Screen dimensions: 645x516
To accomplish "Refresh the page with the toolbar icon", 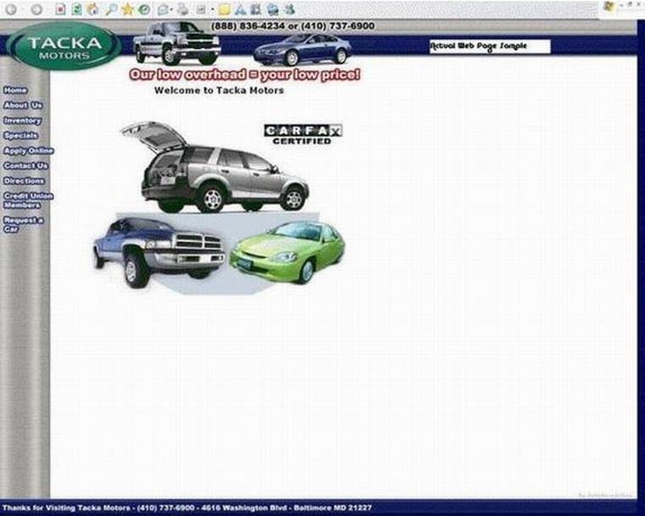I will click(77, 9).
